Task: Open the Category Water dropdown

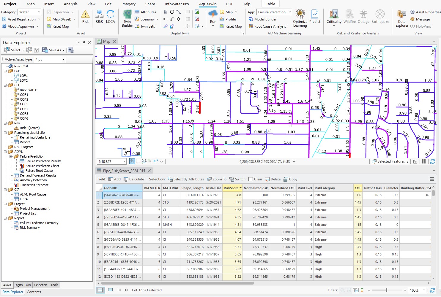Action: click(29, 12)
